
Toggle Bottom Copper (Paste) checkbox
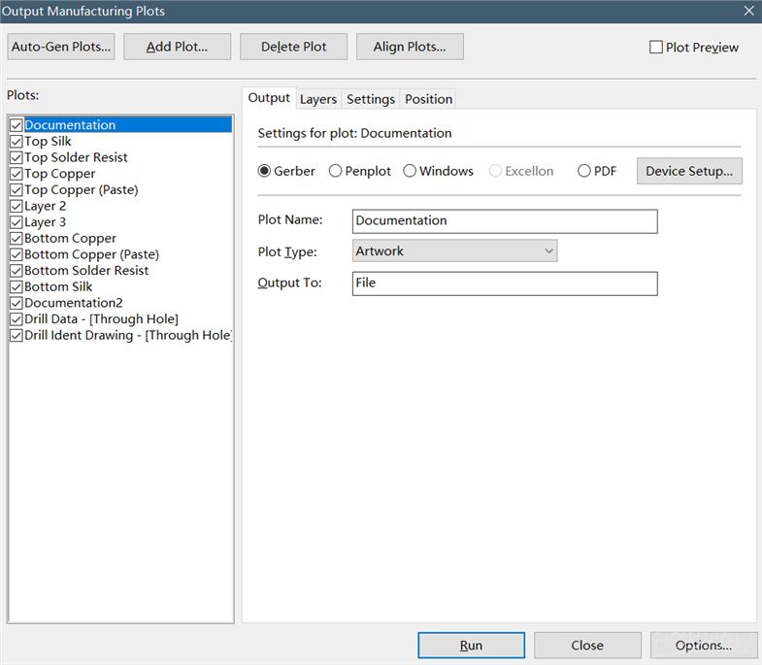point(17,254)
